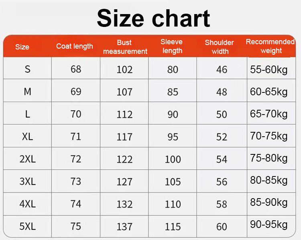Click shoulder width value 46

pyautogui.click(x=222, y=70)
